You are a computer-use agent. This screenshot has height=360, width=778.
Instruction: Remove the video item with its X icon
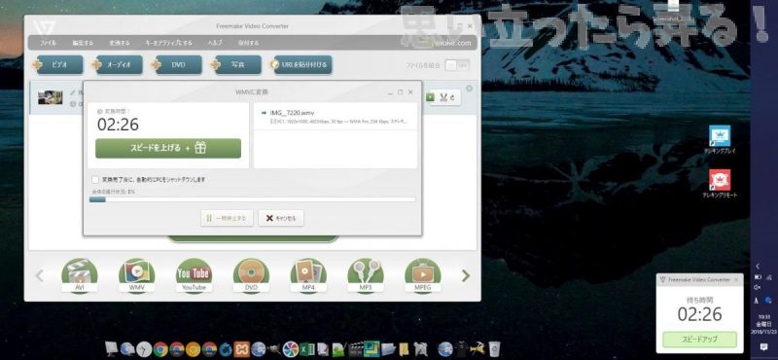coord(470,89)
